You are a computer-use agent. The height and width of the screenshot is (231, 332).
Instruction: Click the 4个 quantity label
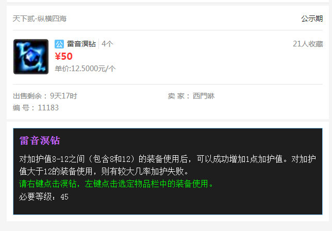tap(107, 44)
